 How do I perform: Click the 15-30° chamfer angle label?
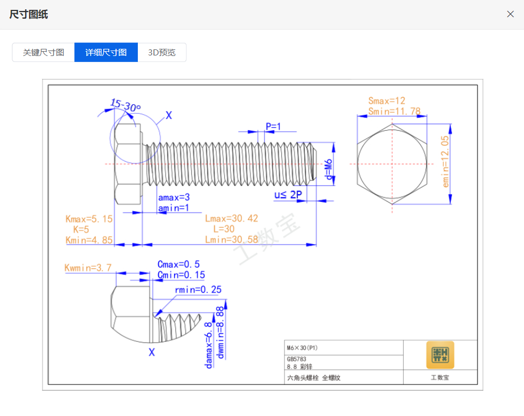coord(125,105)
